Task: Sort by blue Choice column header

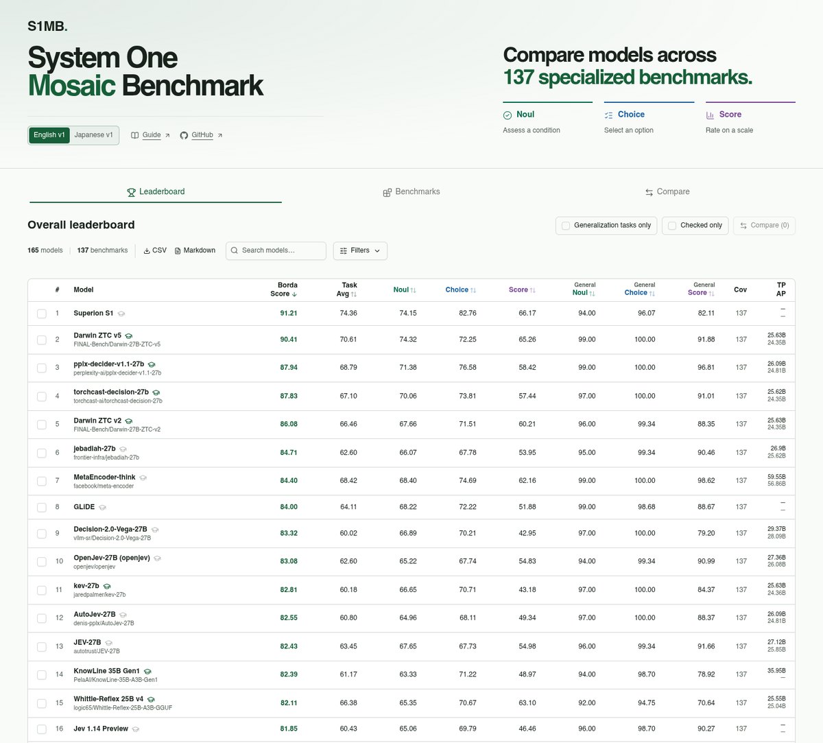Action: [461, 290]
